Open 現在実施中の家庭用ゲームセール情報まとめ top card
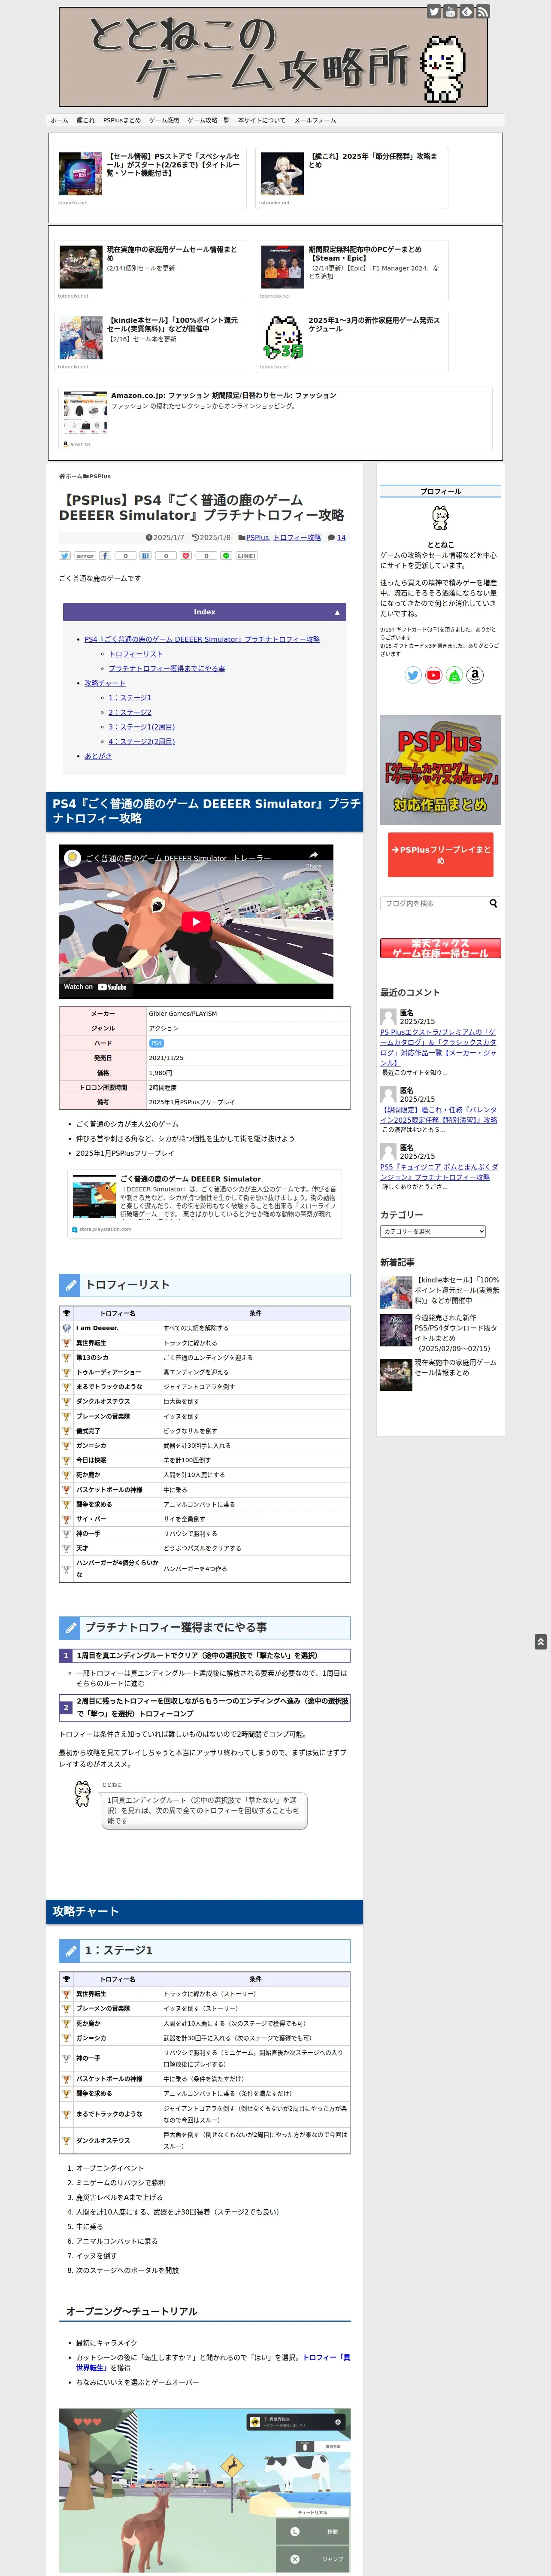Image resolution: width=551 pixels, height=2576 pixels. (150, 271)
